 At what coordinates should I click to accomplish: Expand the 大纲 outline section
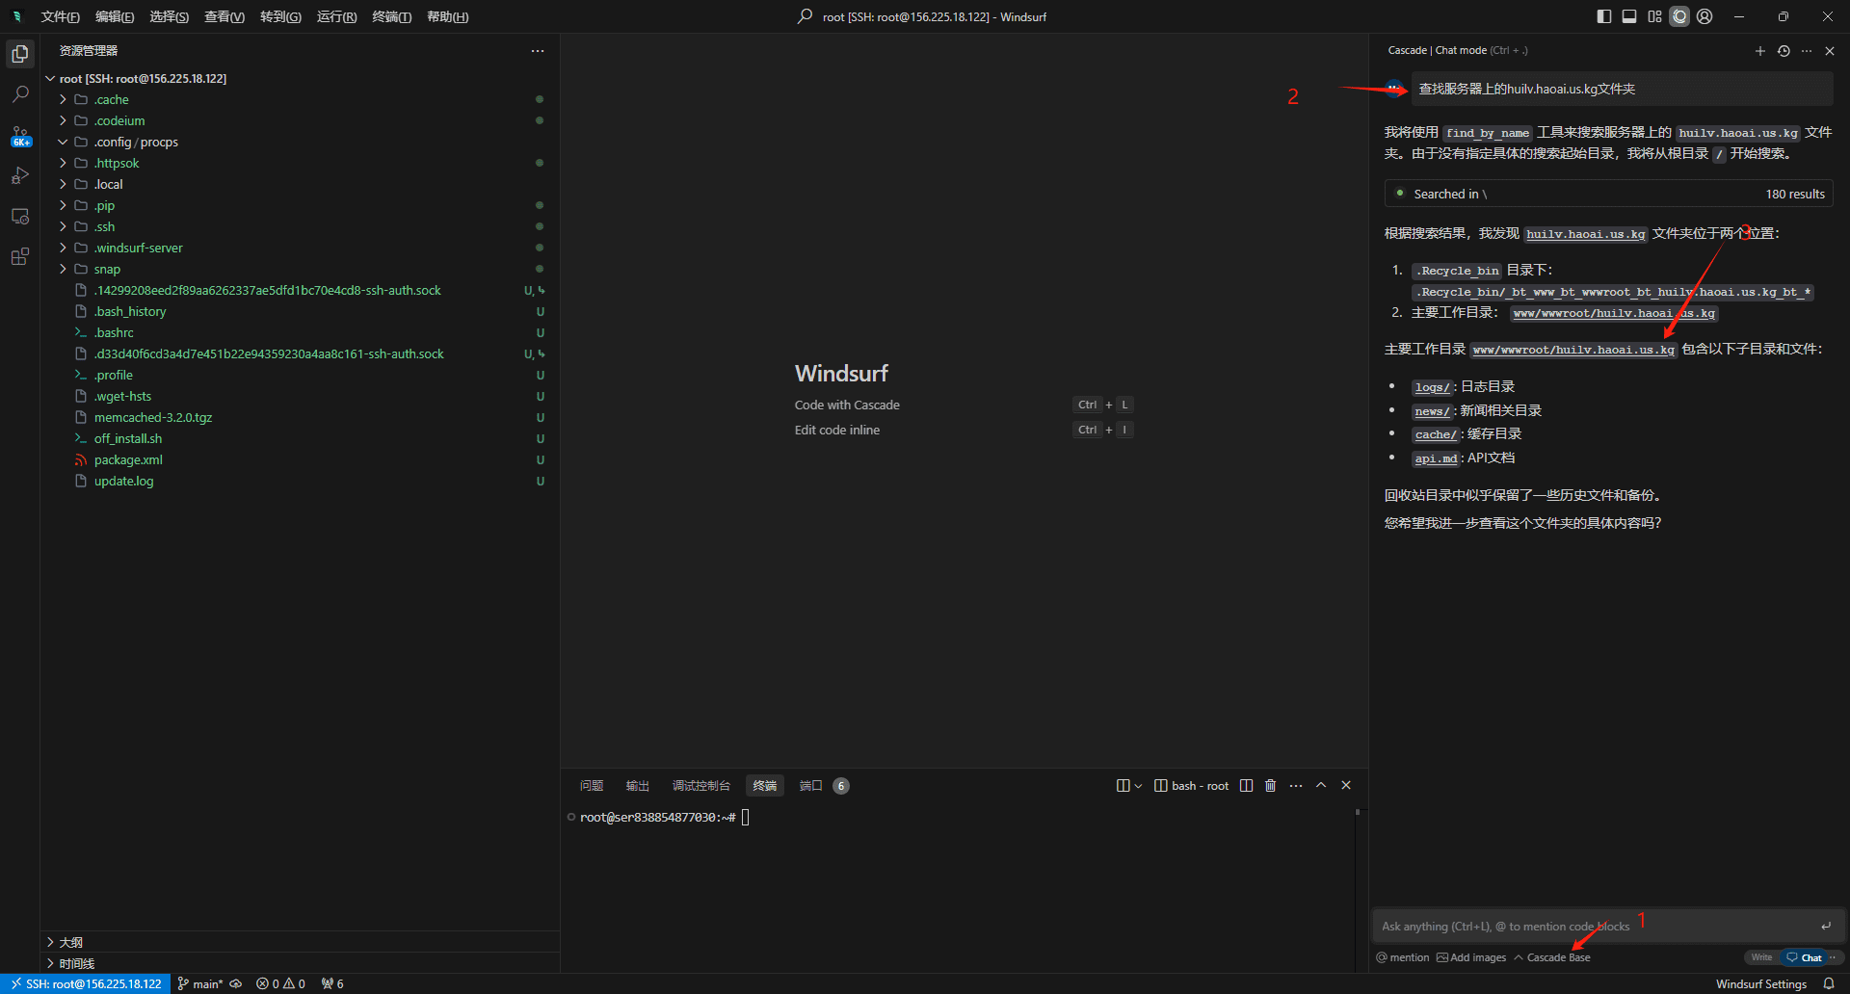tap(299, 942)
